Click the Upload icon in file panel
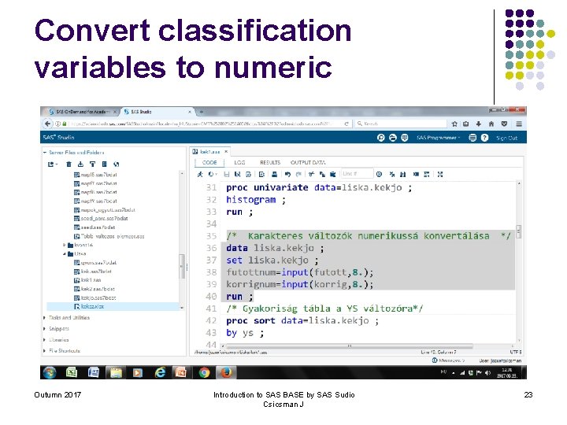The image size is (567, 425). (93, 164)
